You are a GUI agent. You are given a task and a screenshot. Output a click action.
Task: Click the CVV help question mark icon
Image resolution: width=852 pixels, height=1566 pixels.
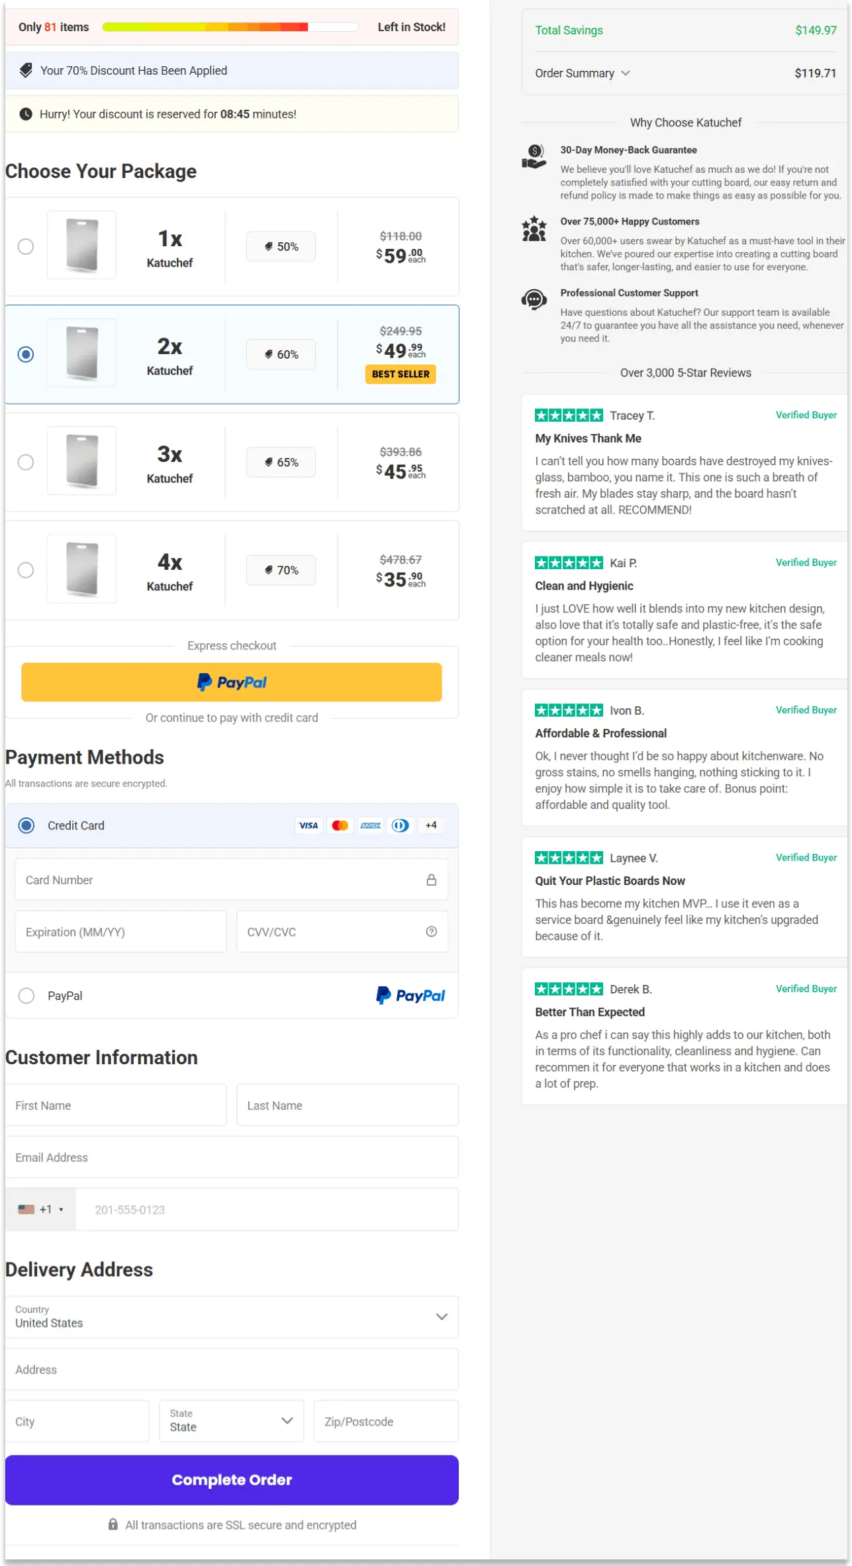click(x=432, y=931)
